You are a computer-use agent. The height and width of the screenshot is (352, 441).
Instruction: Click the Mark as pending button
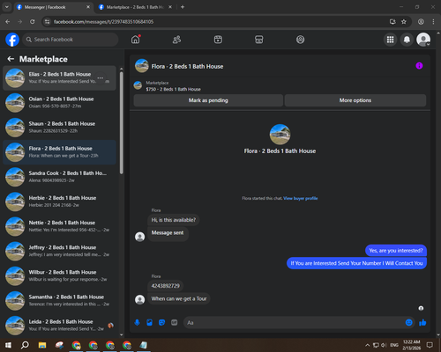(208, 100)
